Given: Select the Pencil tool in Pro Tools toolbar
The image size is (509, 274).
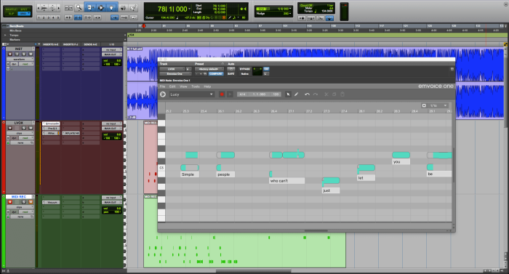Looking at the screenshot, I should (133, 8).
